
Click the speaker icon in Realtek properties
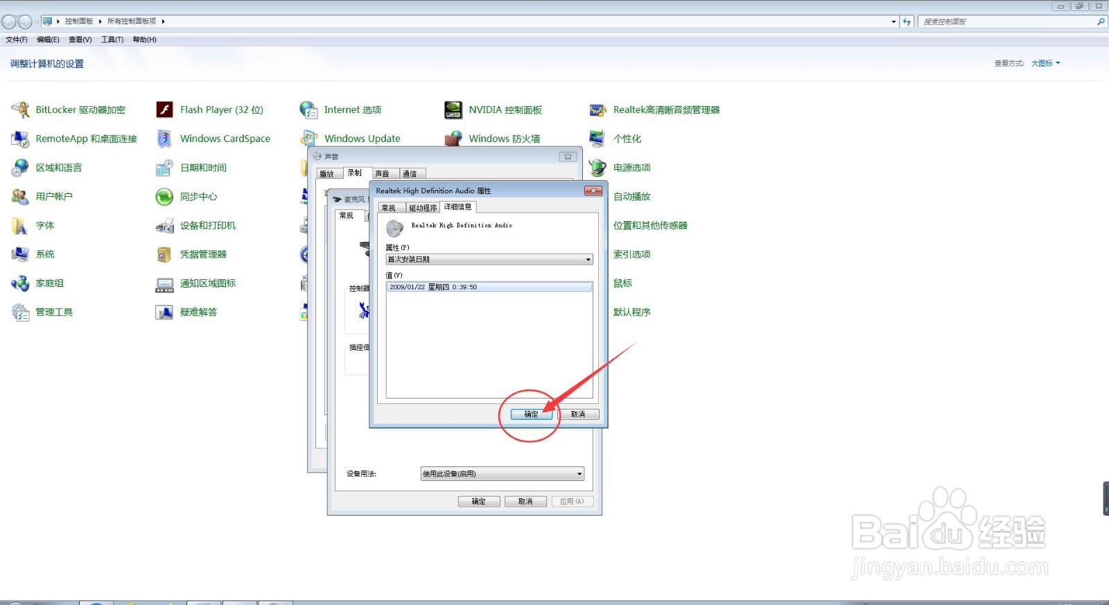(394, 228)
